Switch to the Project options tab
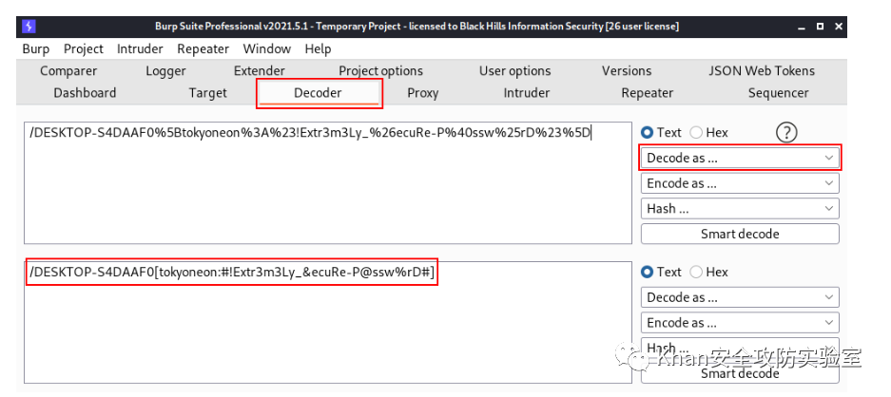Image resolution: width=891 pixels, height=397 pixels. [x=380, y=71]
